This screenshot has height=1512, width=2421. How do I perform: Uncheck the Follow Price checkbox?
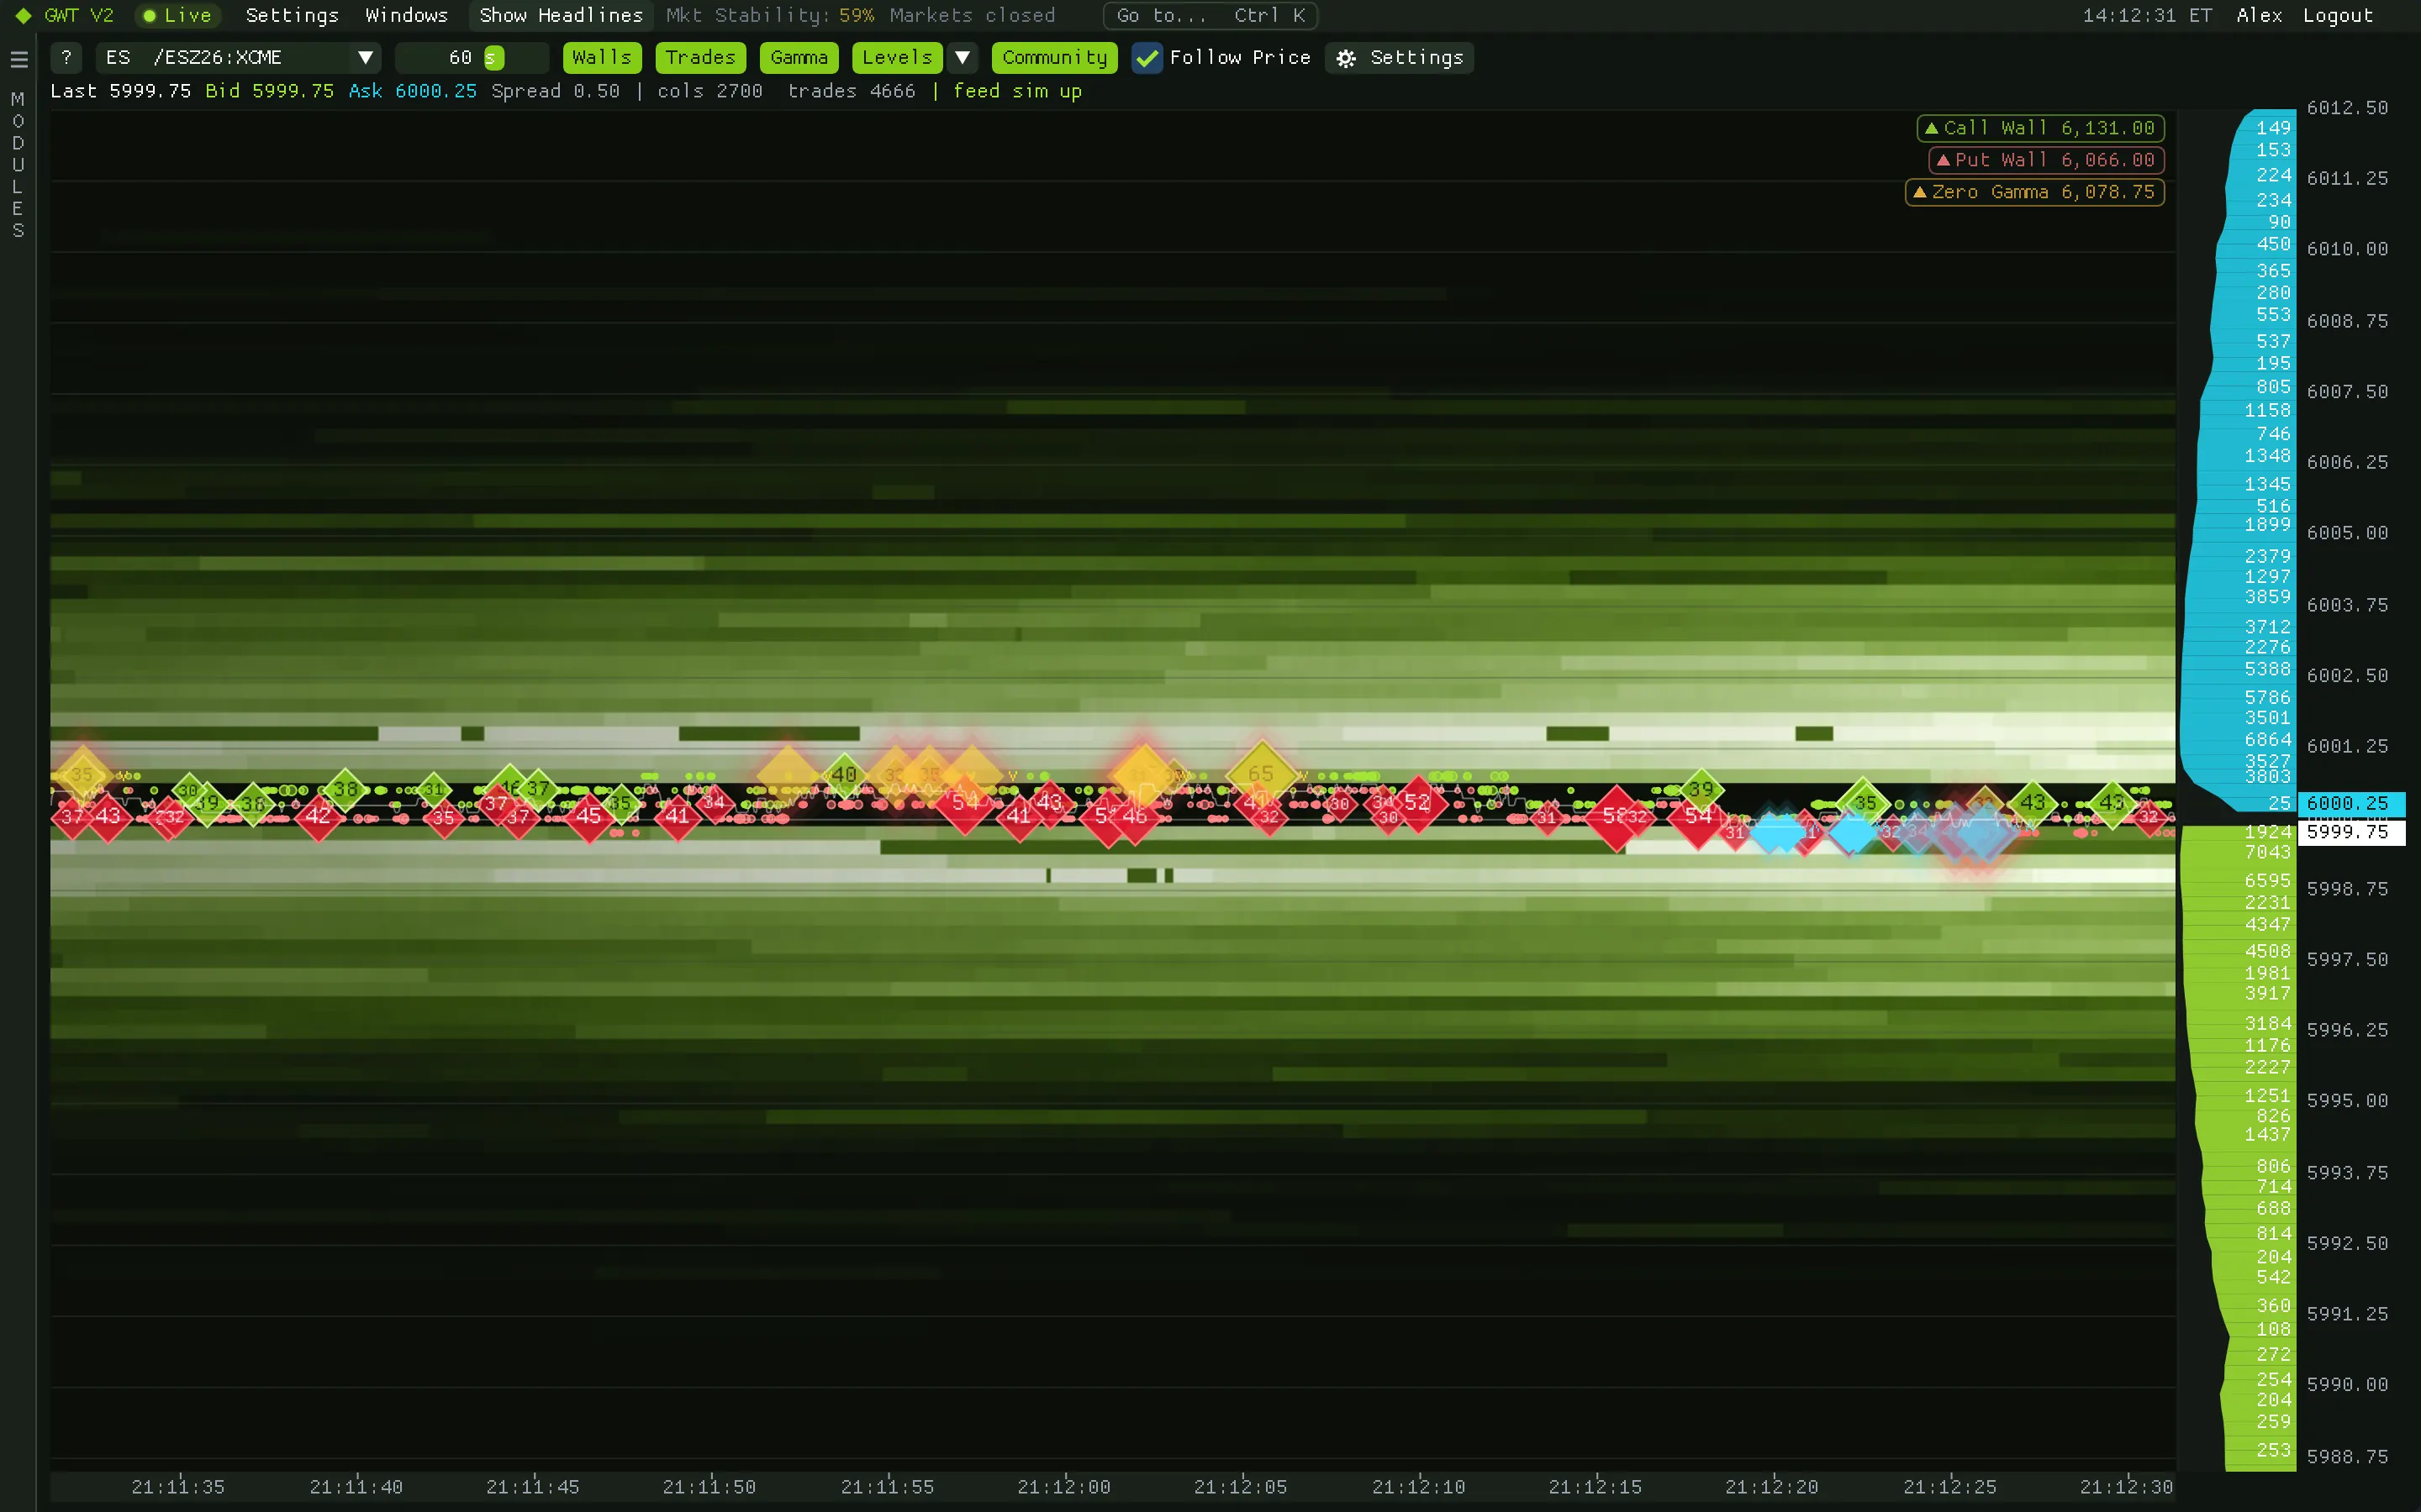coord(1147,58)
